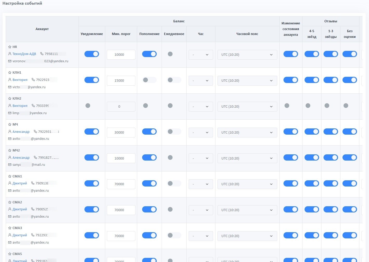The height and width of the screenshot is (262, 369).
Task: Star the СМА2 account
Action: 10,202
